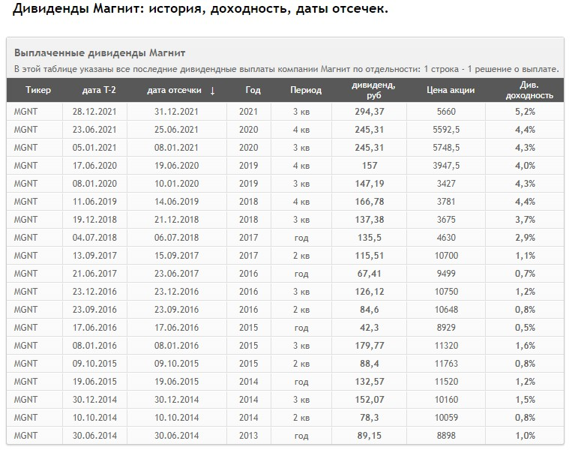Click the cut-off date 31.12.2021
This screenshot has width=575, height=450.
coord(176,112)
